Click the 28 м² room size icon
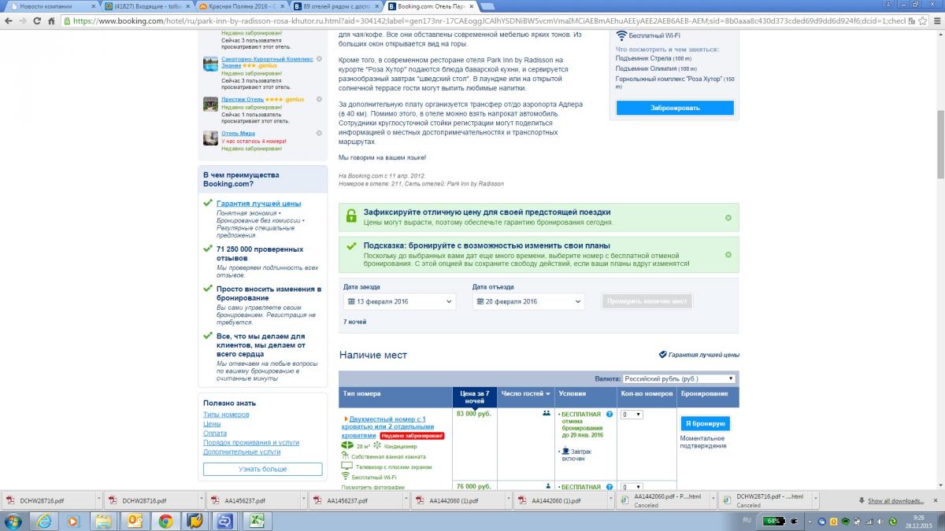Viewport: 945px width, 531px height. [347, 445]
